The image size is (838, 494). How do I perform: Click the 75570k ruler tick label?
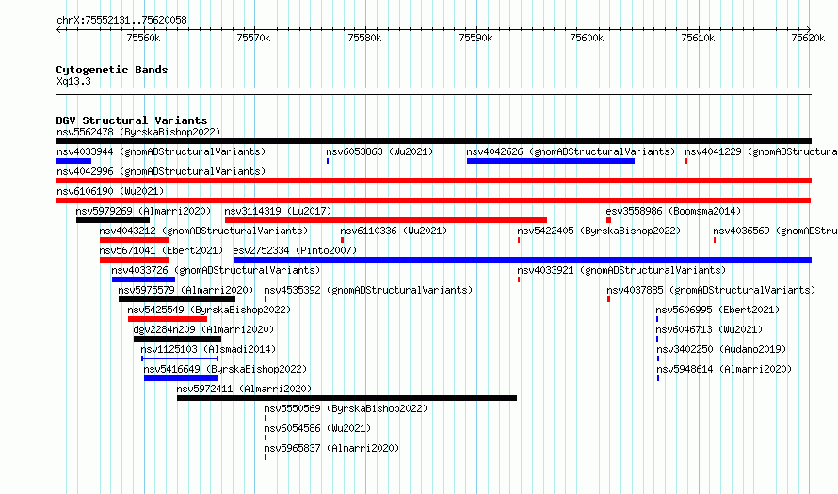(253, 38)
